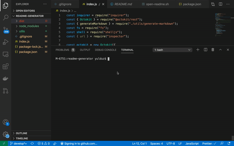Screen dimensions: 234x146
Task: Open index.js file in explorer
Action: tap(31, 41)
